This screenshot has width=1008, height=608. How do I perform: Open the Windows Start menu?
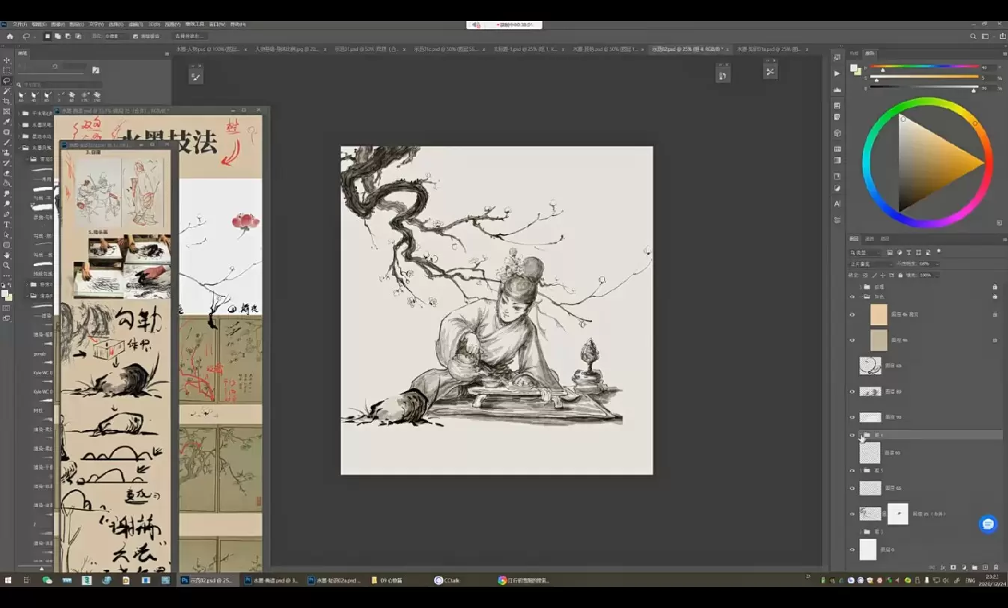click(9, 580)
